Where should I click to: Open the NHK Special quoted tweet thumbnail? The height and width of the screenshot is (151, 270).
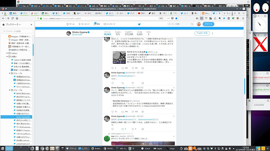(x=119, y=57)
